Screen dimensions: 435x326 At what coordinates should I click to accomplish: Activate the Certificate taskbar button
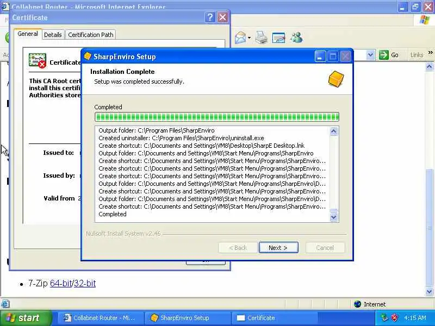pos(274,318)
